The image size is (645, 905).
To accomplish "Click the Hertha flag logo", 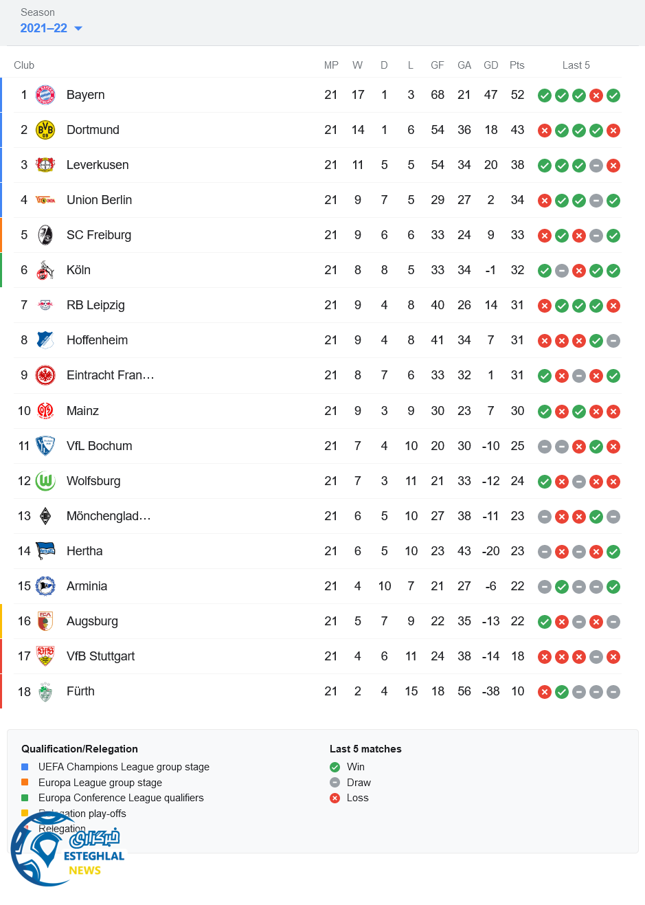I will 45,551.
